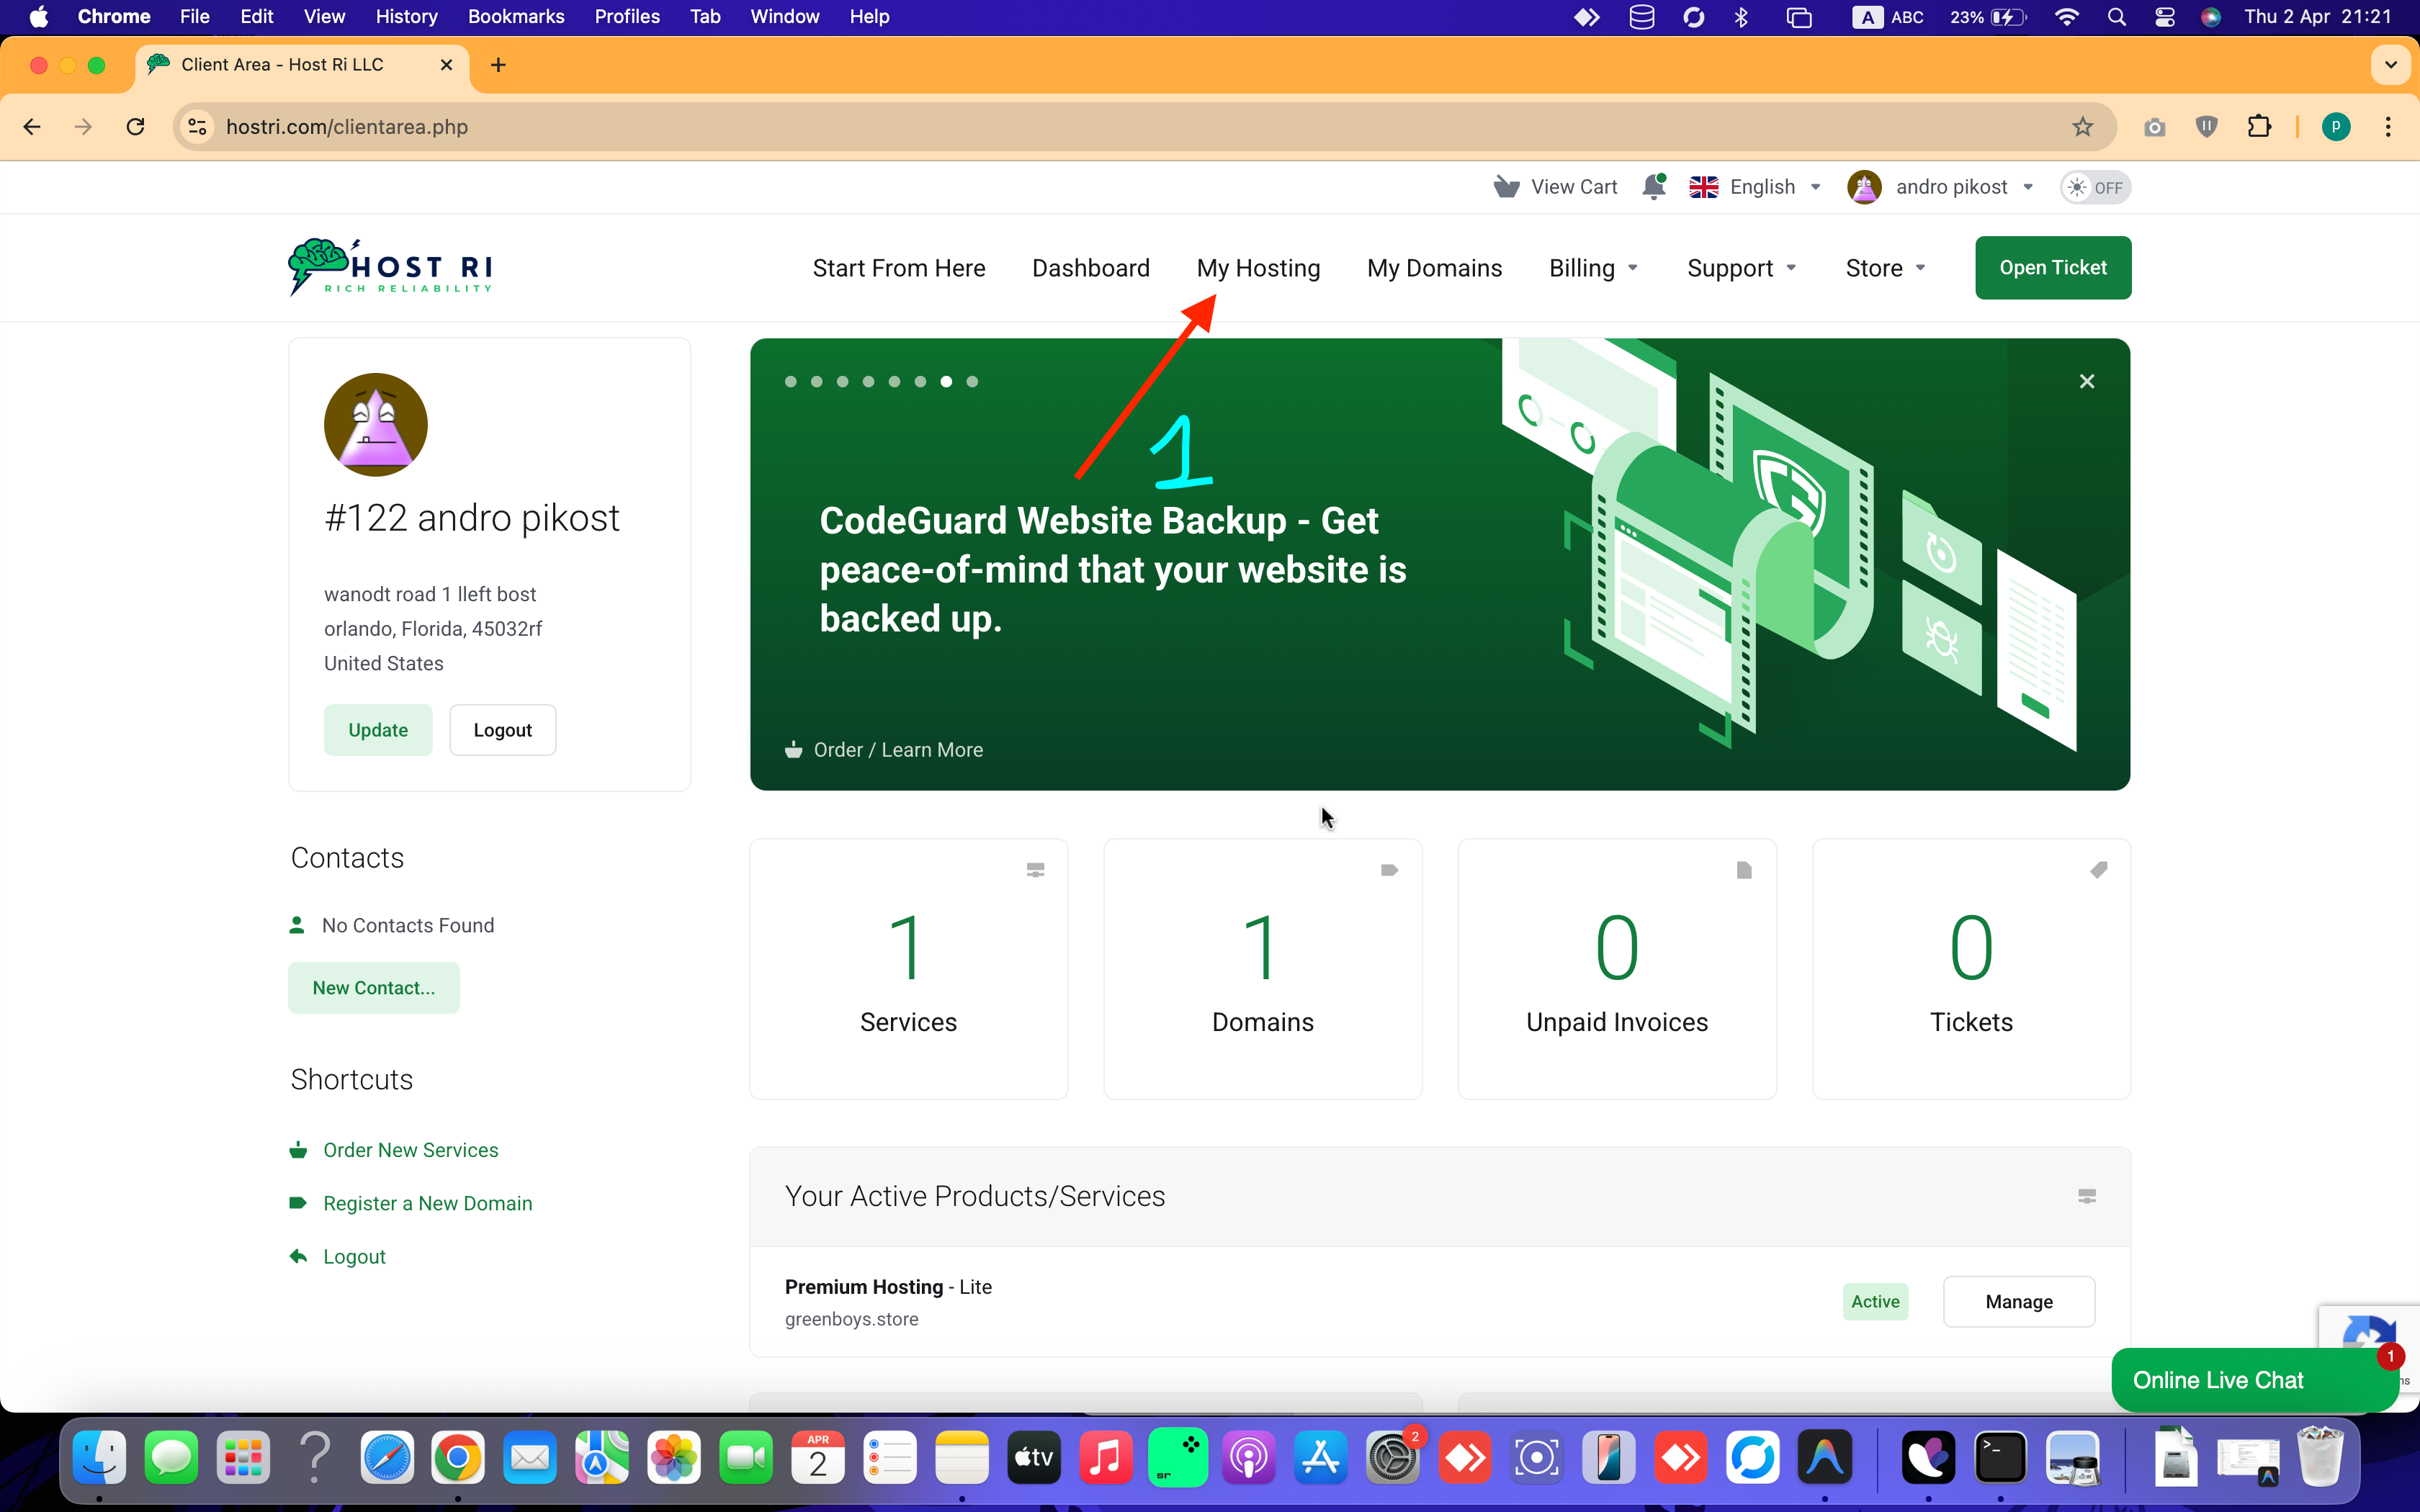The width and height of the screenshot is (2420, 1512).
Task: Click the andro pikost profile avatar
Action: (x=1864, y=187)
